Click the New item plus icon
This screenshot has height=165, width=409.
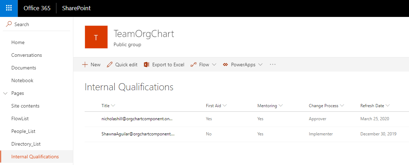tap(85, 65)
